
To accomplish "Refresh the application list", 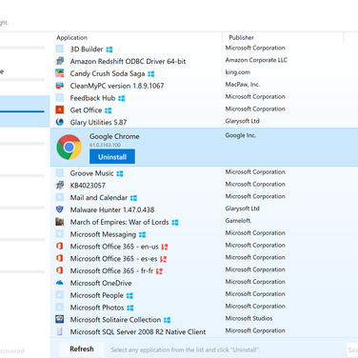I will coord(82,348).
